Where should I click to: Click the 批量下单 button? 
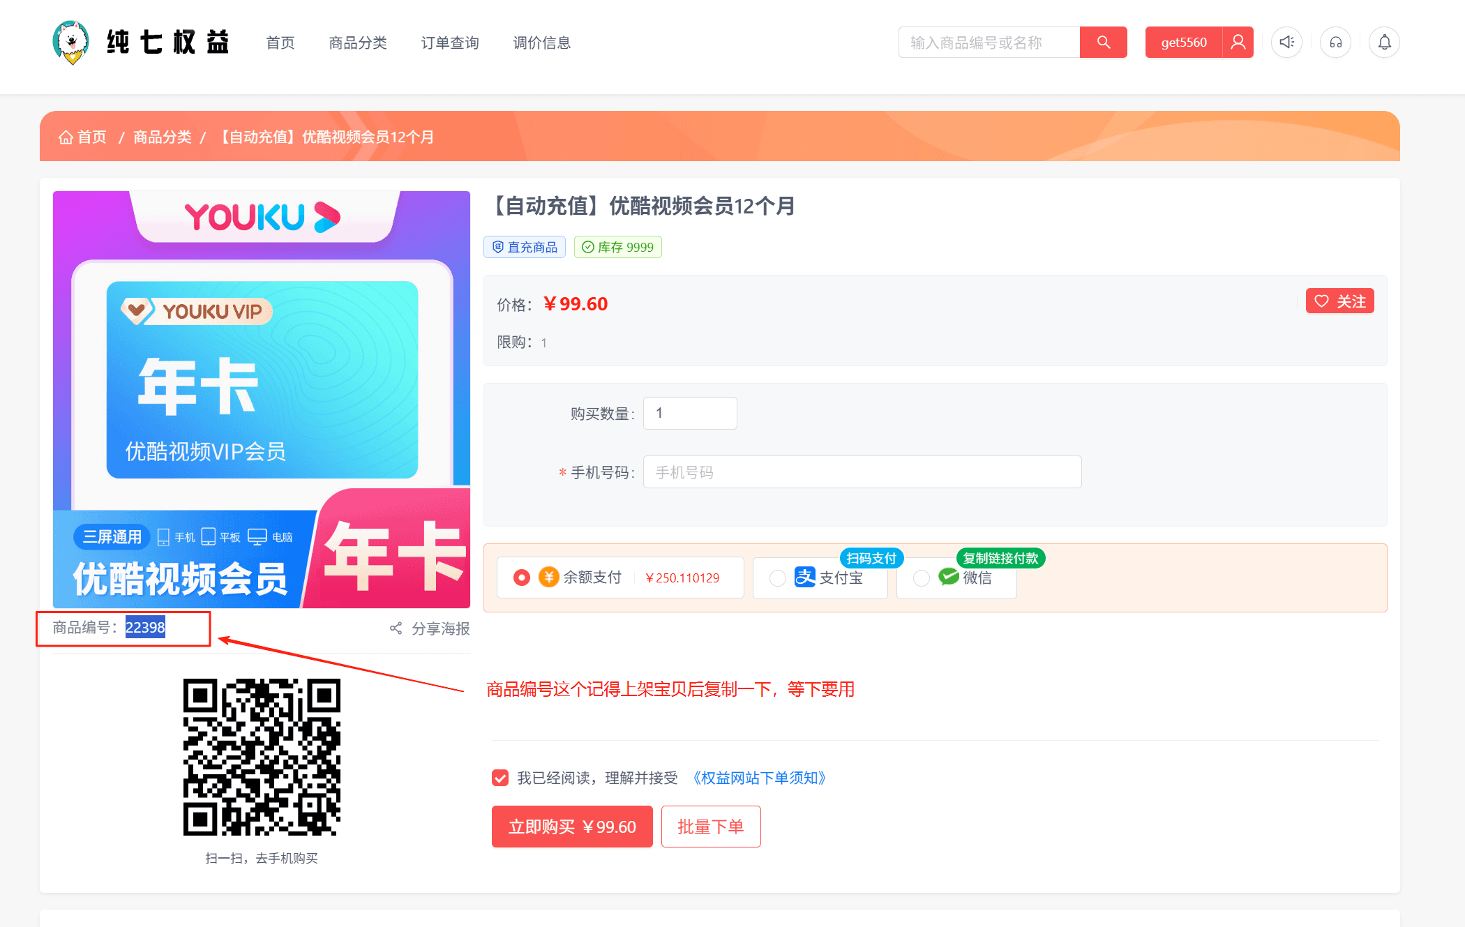[x=711, y=827]
